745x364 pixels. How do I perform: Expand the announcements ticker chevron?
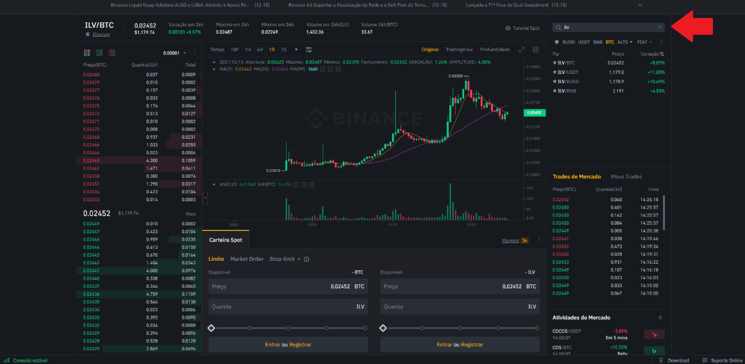(640, 5)
